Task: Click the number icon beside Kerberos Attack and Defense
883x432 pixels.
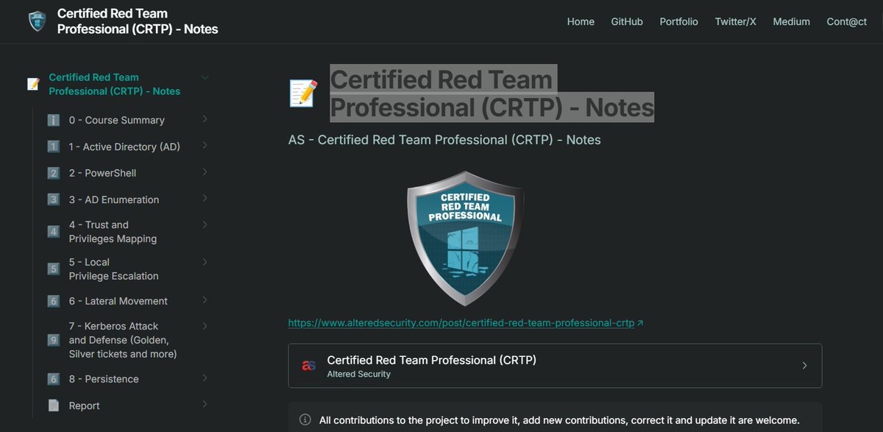Action: pyautogui.click(x=53, y=340)
